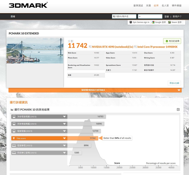
Task: Click the green valid-result info icon
Action: pos(167,41)
